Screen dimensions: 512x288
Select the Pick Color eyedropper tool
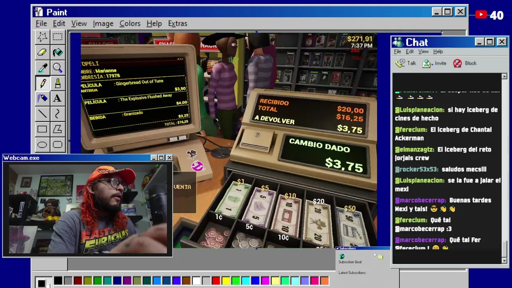pyautogui.click(x=42, y=68)
